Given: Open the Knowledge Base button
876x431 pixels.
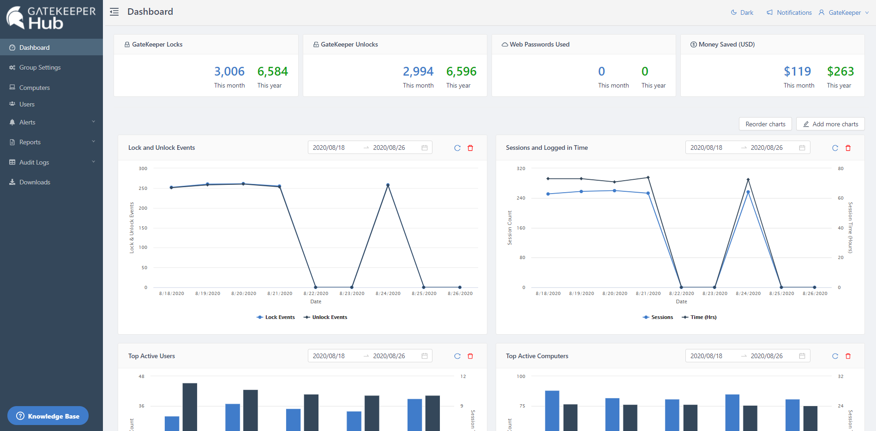Looking at the screenshot, I should tap(48, 416).
